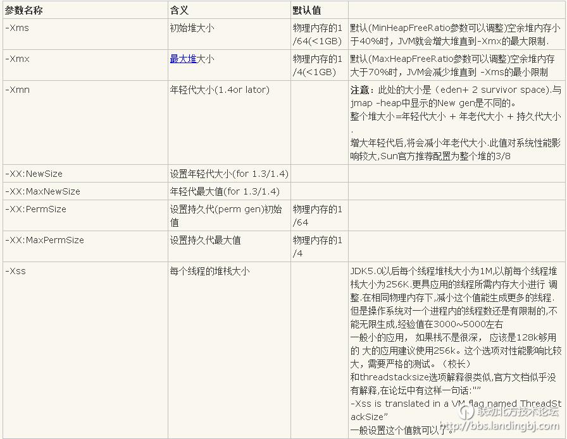Open the 最大堆 hyperlink
567x439 pixels.
click(182, 57)
